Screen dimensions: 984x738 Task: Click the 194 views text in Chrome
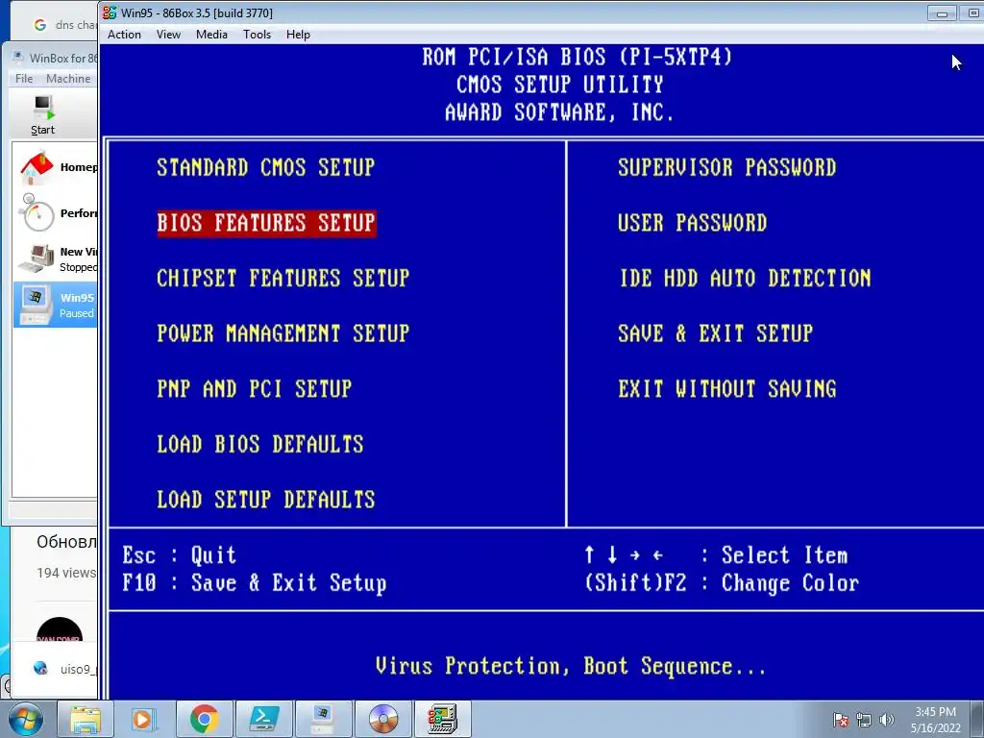(66, 573)
